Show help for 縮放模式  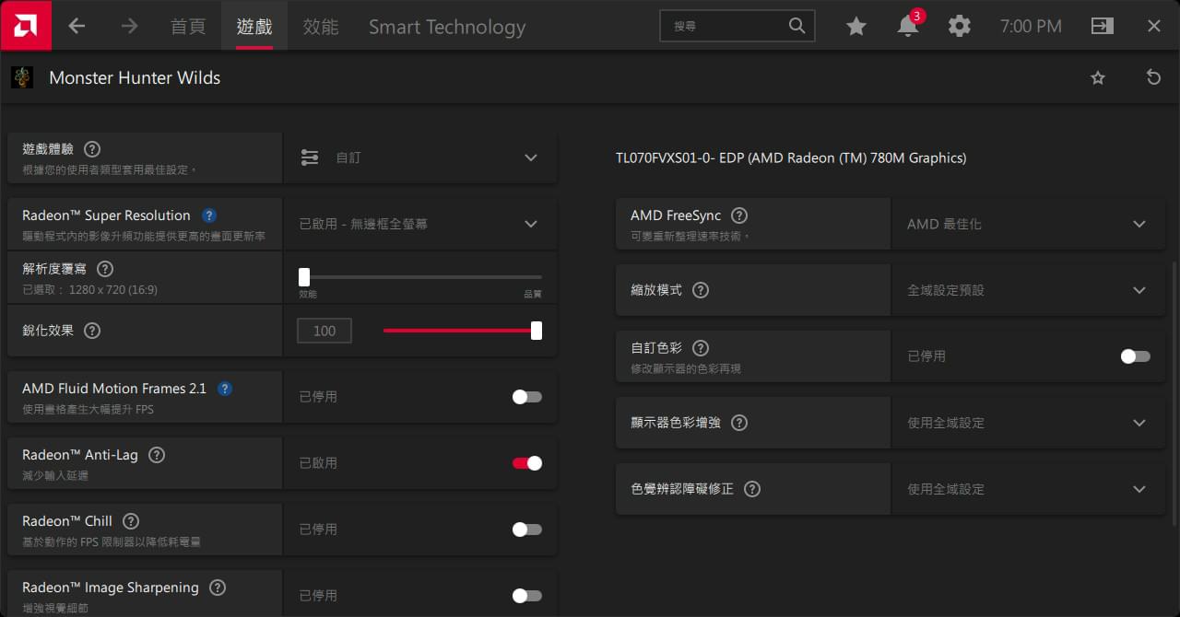701,290
